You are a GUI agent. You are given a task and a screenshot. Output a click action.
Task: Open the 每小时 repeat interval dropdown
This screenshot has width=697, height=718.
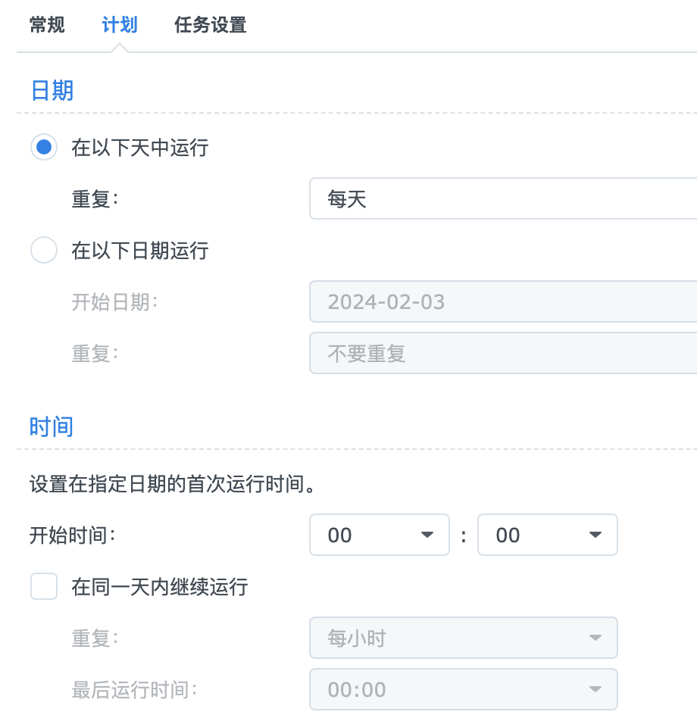(x=463, y=638)
